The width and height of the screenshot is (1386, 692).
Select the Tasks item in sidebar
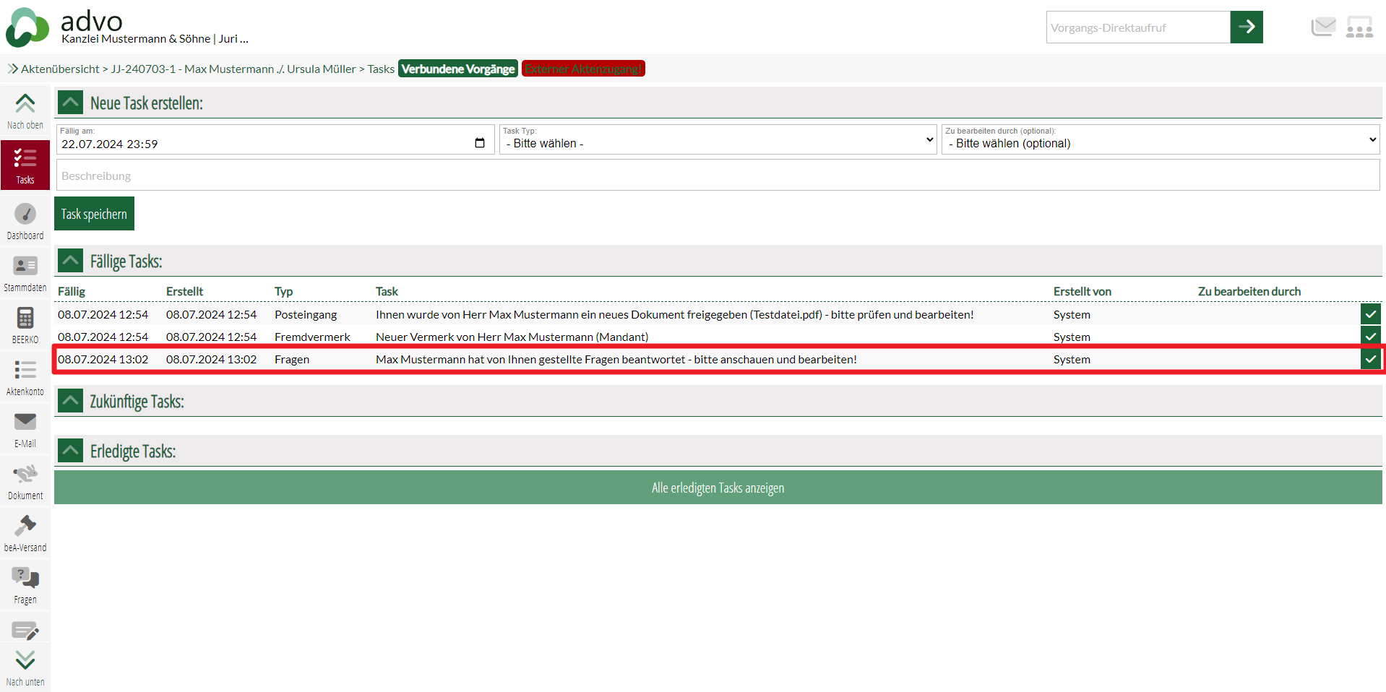click(25, 165)
